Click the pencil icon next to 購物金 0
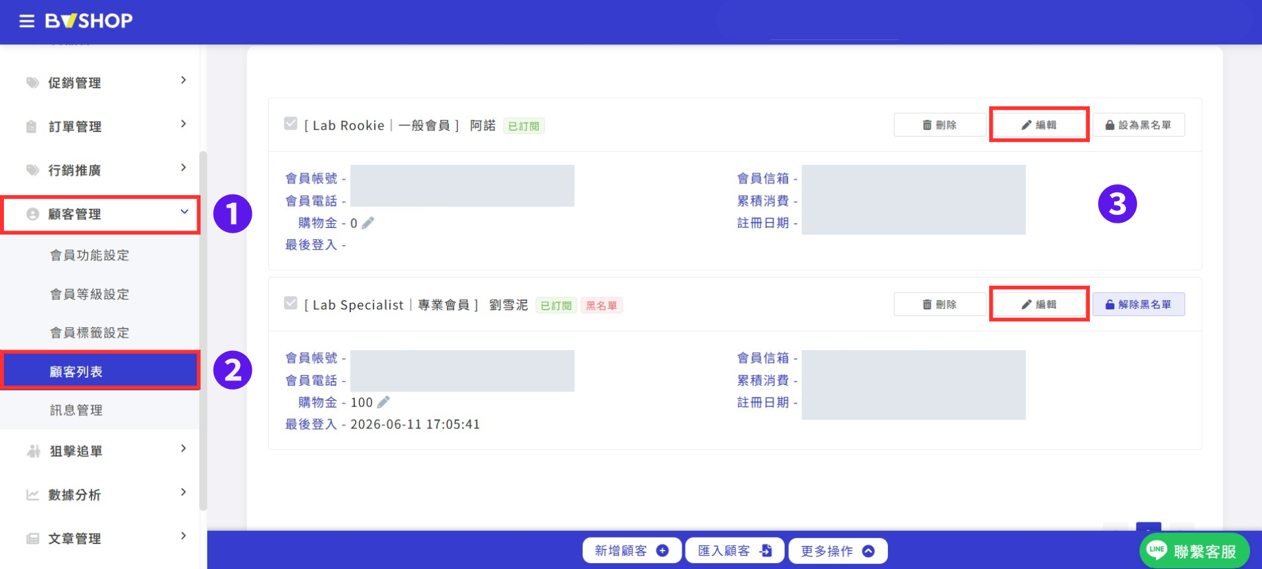 click(x=368, y=223)
